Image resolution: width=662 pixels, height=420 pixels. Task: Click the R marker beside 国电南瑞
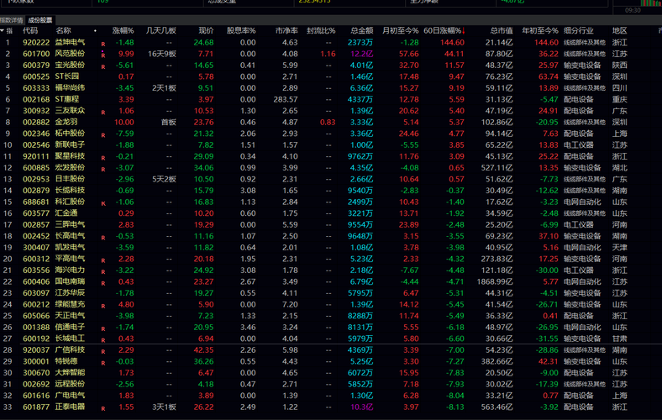(x=103, y=283)
